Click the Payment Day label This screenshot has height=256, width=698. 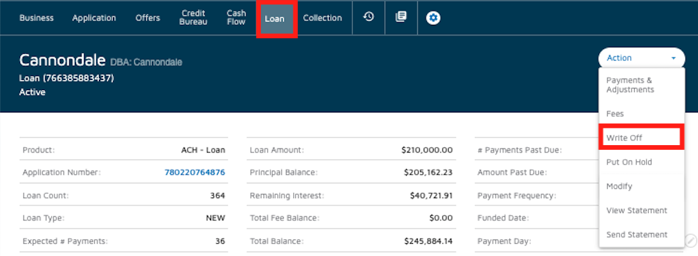[x=504, y=241]
